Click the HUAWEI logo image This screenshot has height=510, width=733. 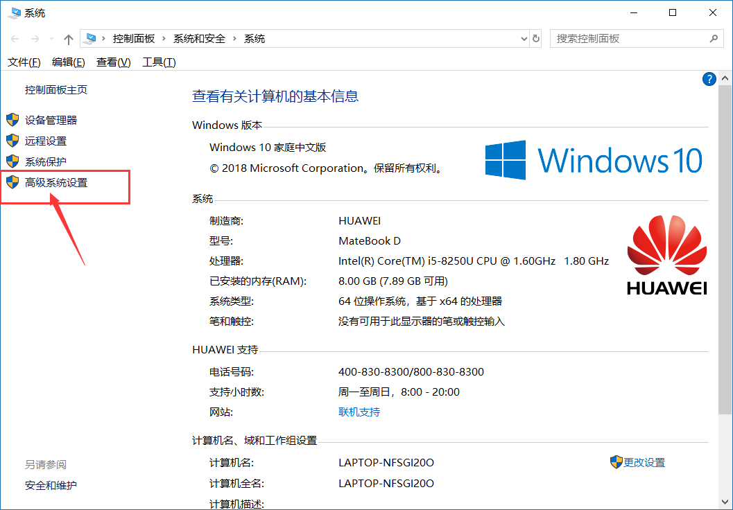pyautogui.click(x=666, y=255)
